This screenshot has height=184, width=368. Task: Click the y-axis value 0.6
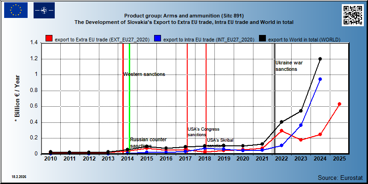pos(34,106)
